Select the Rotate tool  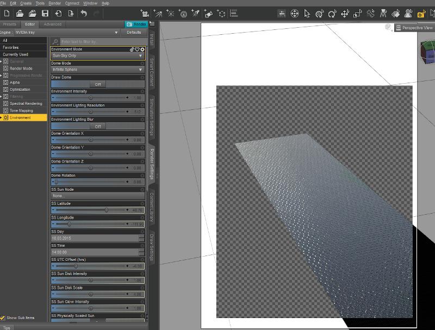point(332,13)
